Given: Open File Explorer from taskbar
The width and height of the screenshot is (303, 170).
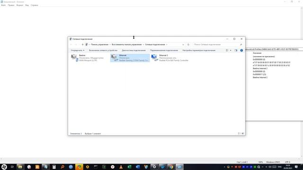Looking at the screenshot, I should [20, 167].
